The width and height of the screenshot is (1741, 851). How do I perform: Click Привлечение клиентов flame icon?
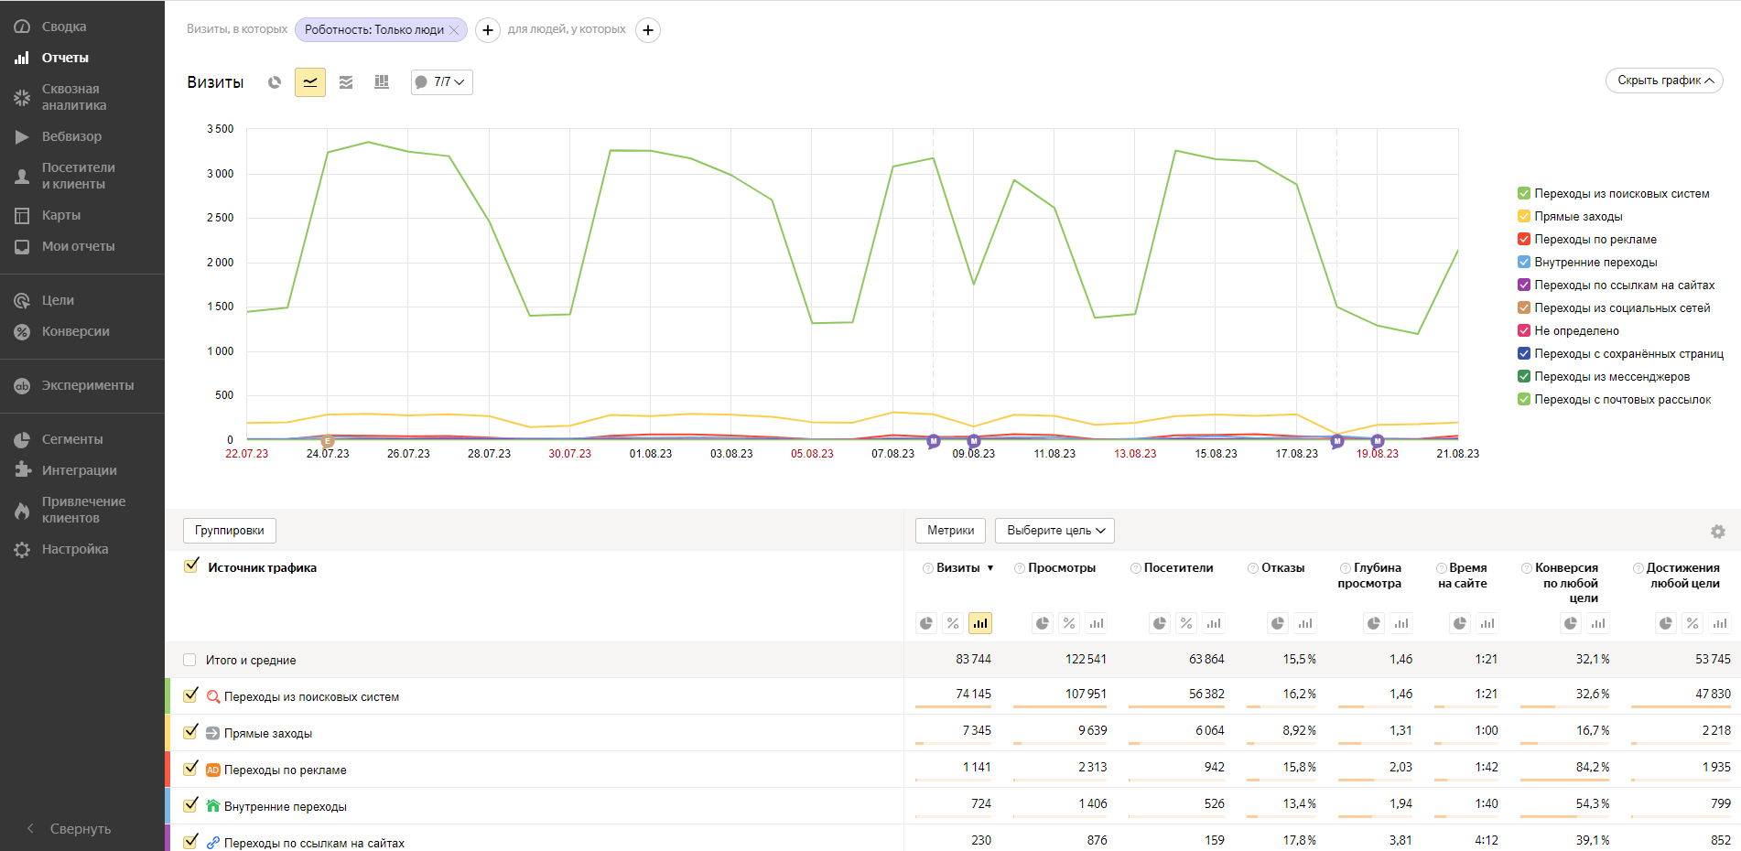pyautogui.click(x=22, y=510)
